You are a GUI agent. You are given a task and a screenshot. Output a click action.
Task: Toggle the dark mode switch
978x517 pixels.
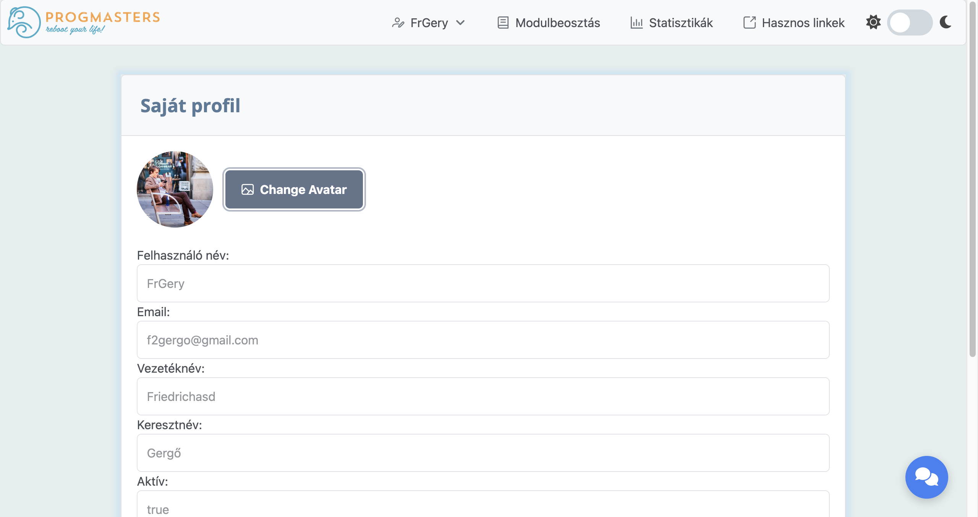(x=910, y=23)
